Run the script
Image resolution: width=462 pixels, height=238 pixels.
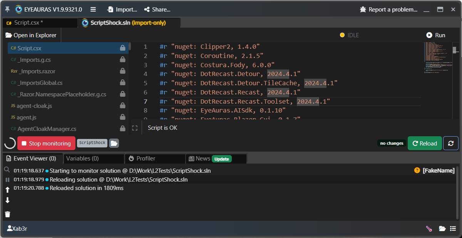(x=435, y=35)
